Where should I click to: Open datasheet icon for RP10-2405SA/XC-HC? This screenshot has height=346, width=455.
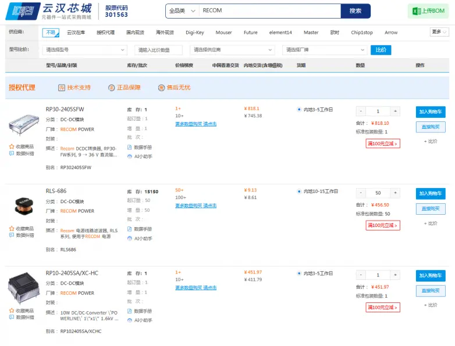point(129,311)
